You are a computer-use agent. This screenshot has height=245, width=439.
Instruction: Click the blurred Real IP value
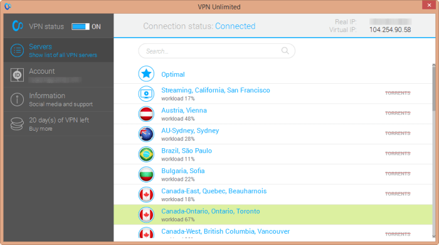(390, 21)
